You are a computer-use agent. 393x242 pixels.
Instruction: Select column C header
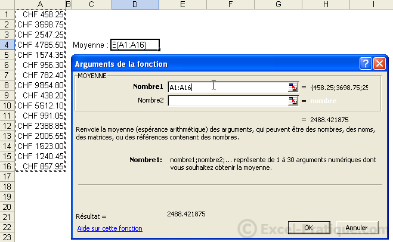pyautogui.click(x=91, y=4)
